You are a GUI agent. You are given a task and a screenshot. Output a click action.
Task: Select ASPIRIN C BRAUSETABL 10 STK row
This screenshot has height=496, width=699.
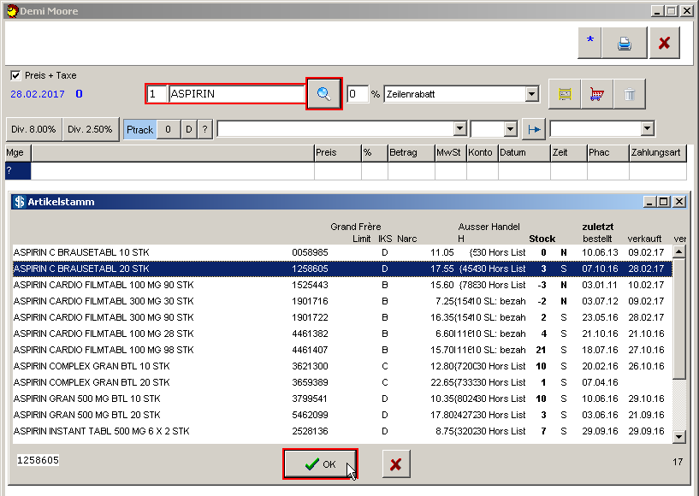pos(342,252)
